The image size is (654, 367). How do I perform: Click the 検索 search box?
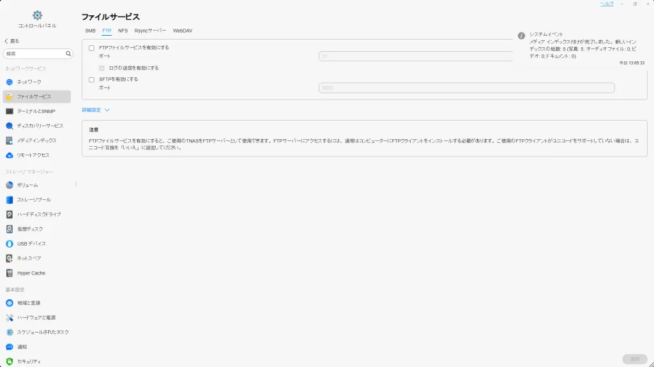[x=38, y=54]
